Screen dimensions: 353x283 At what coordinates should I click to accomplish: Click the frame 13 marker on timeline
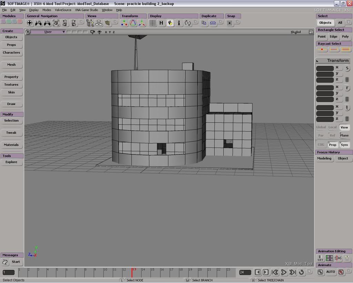click(x=132, y=272)
